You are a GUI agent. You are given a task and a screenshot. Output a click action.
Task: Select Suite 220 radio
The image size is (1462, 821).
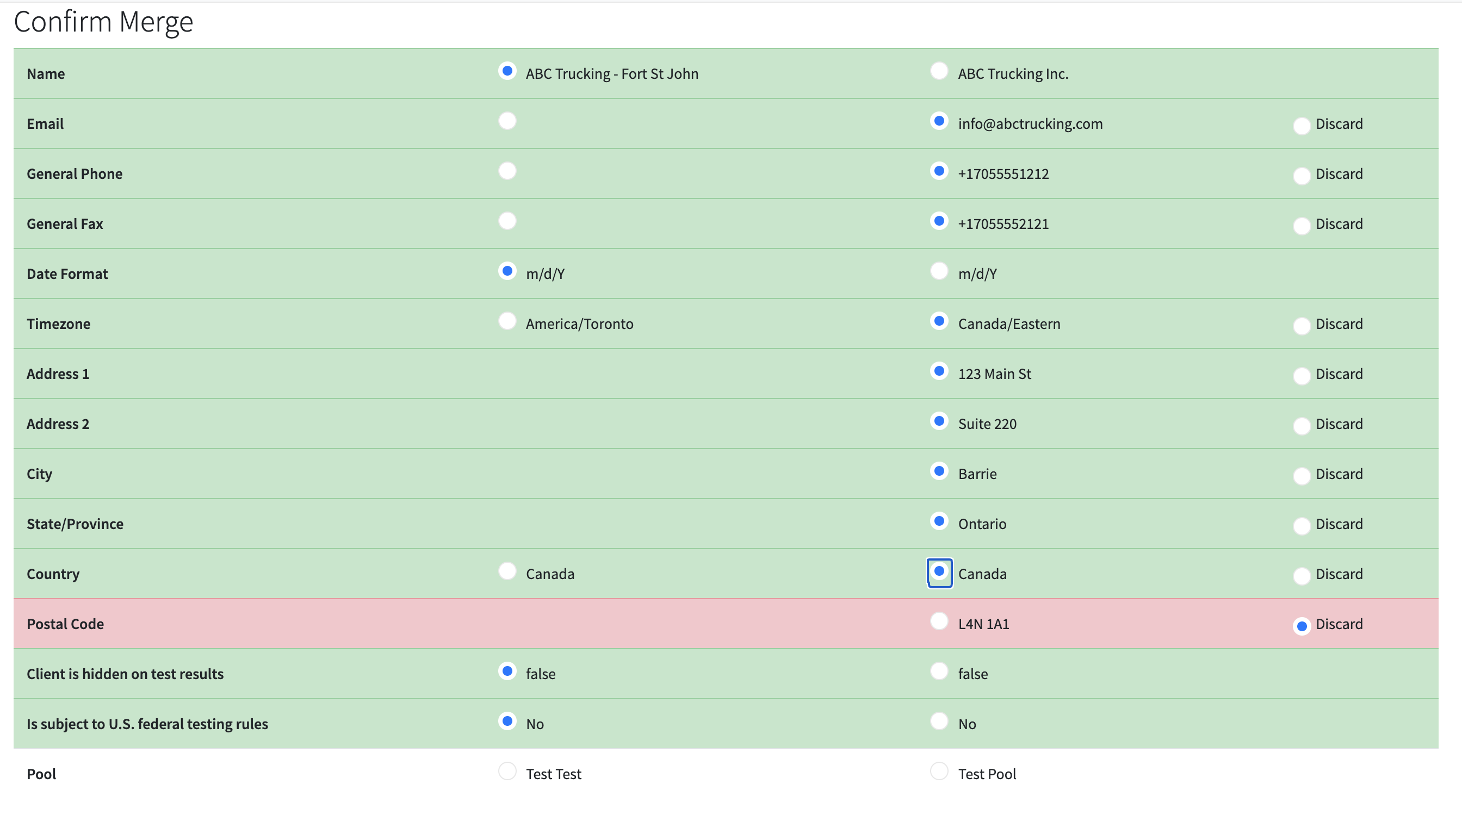pos(939,420)
